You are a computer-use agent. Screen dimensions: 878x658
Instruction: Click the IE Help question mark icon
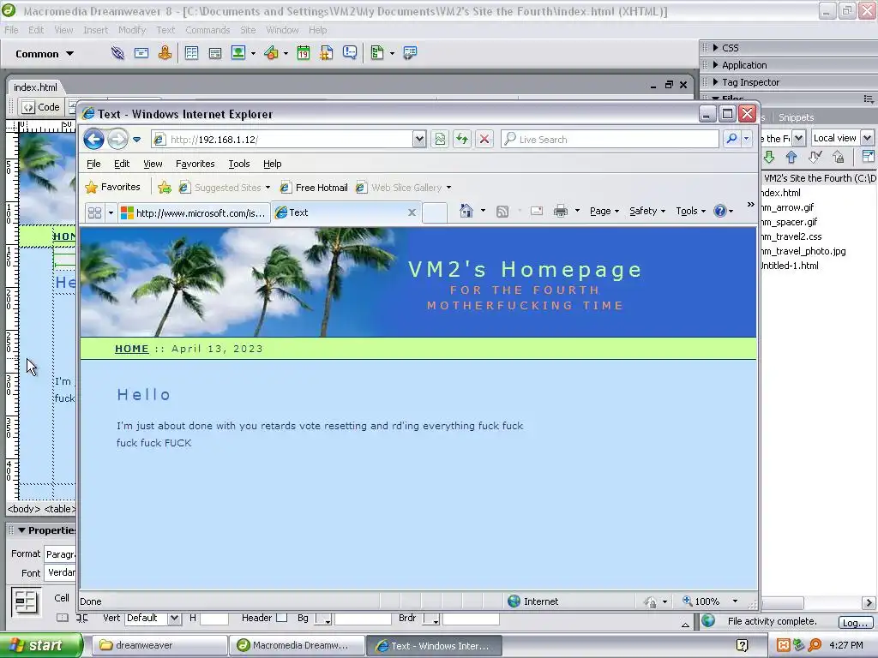tap(720, 211)
